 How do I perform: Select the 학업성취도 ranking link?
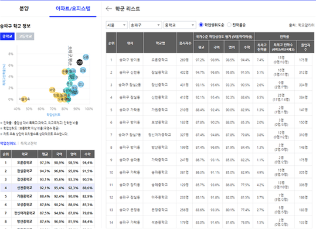(8, 143)
